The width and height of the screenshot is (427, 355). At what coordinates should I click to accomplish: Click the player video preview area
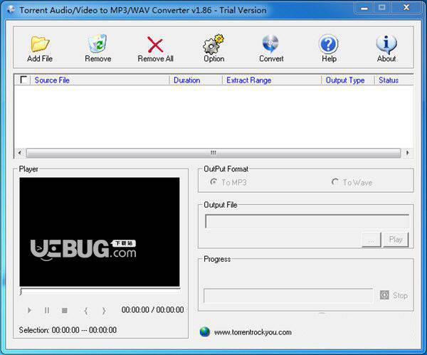(x=100, y=232)
